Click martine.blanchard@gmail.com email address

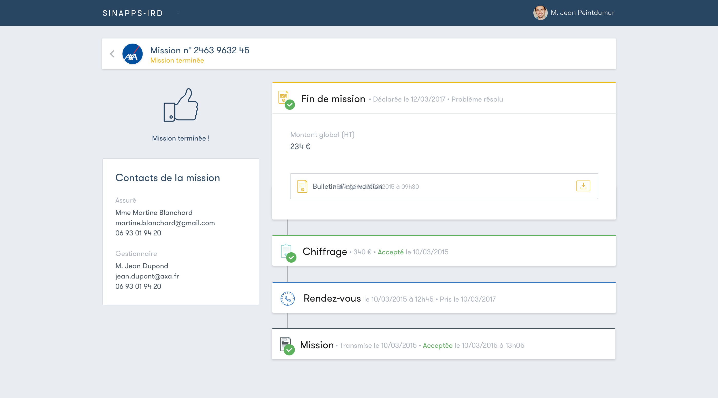pos(165,223)
